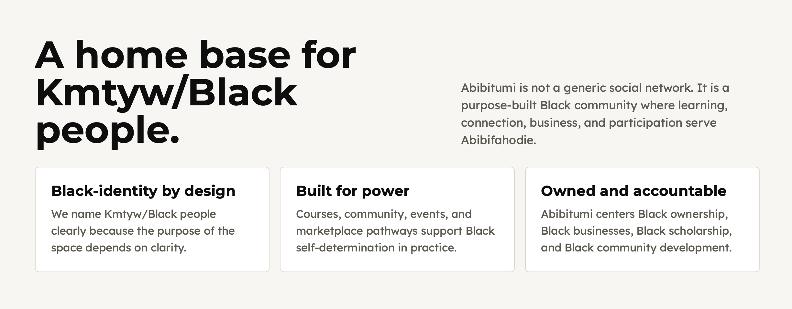Click 'clearly because the purpose of the' line
Viewport: 792px width, 309px height.
pos(143,231)
